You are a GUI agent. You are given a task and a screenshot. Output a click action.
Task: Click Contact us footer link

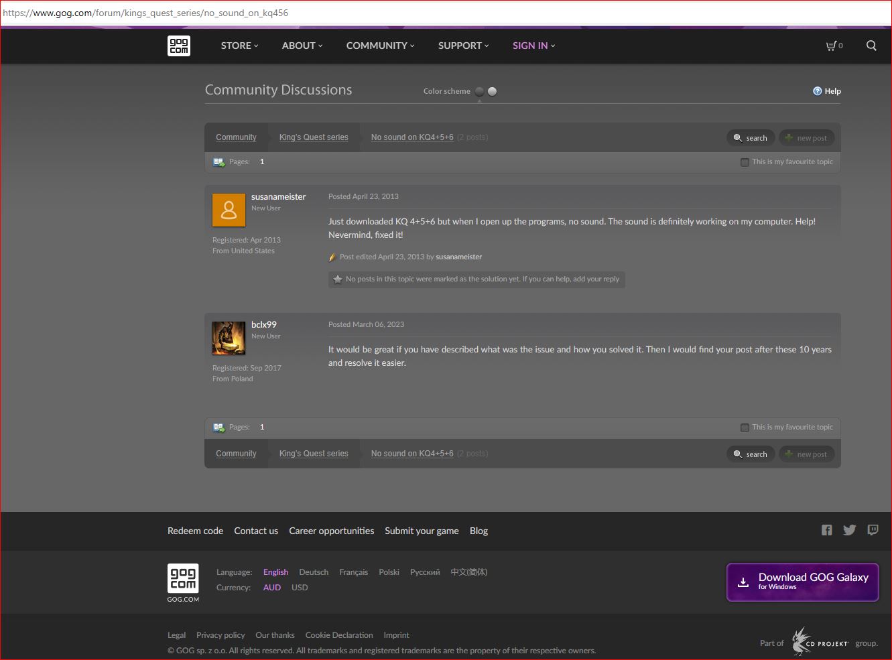tap(256, 531)
